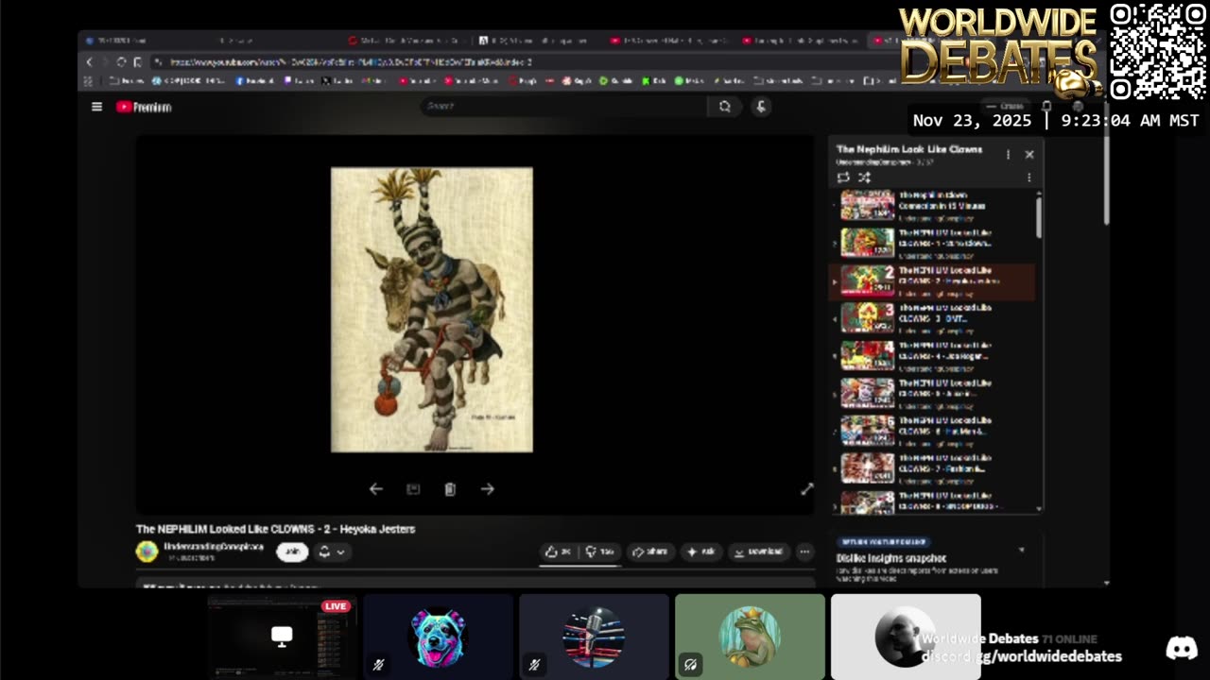Select the blue dog avatar participant
Screen dimensions: 1210x680
(x=438, y=637)
